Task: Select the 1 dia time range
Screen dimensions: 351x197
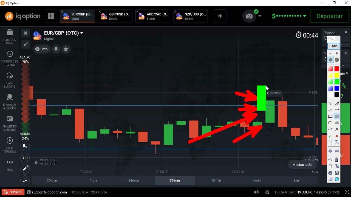Action: pos(94,180)
